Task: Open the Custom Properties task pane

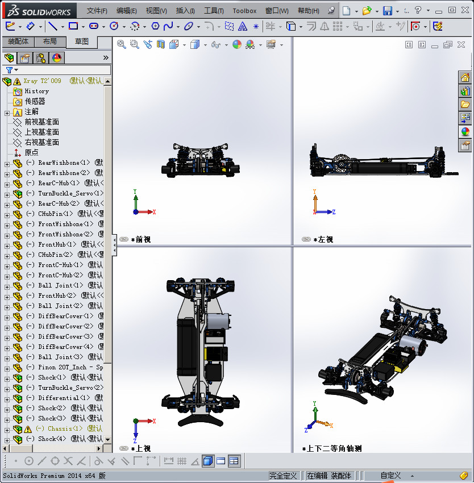Action: tap(465, 145)
